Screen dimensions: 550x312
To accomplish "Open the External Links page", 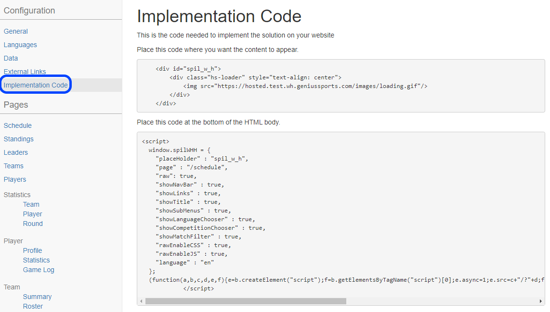I will pyautogui.click(x=25, y=72).
